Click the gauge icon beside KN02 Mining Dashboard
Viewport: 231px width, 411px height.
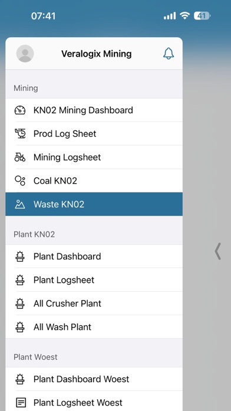(20, 110)
